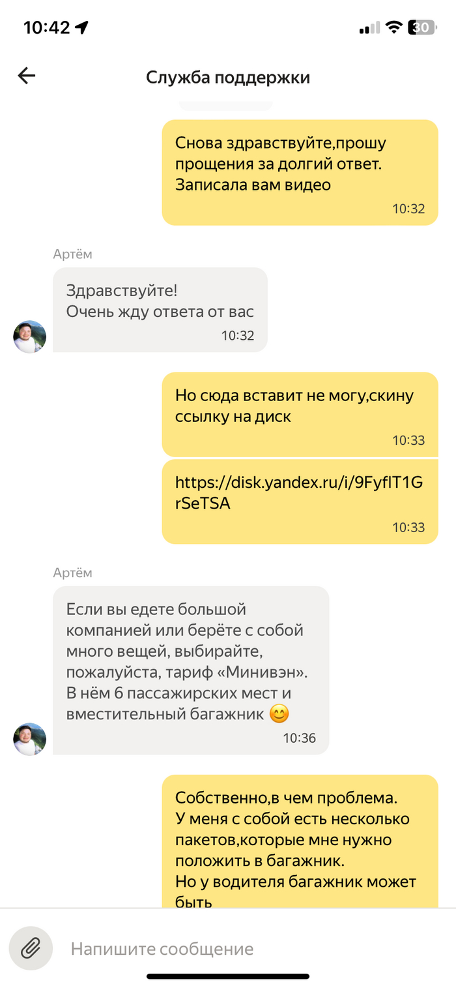Tap the location arrow status icon
Screen dimensions: 456x988
81,27
